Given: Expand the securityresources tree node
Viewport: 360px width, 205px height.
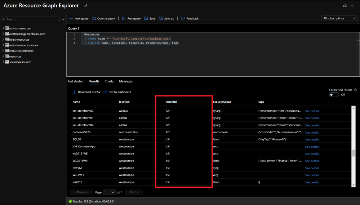Looking at the screenshot, I should click(3, 62).
